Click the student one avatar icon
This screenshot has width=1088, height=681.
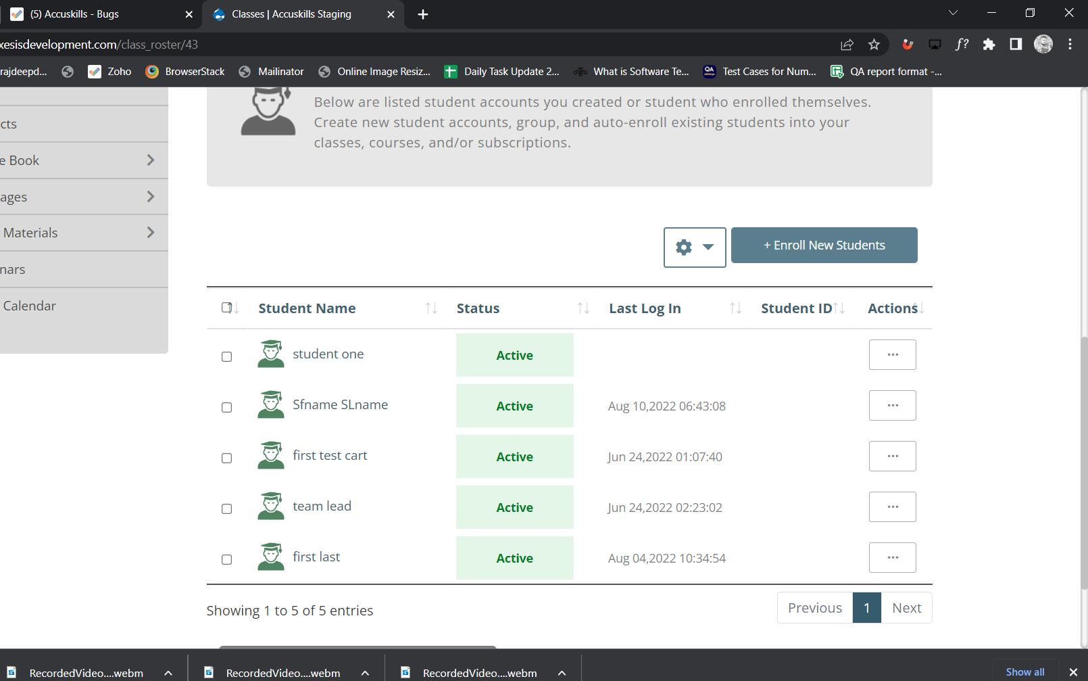coord(270,354)
